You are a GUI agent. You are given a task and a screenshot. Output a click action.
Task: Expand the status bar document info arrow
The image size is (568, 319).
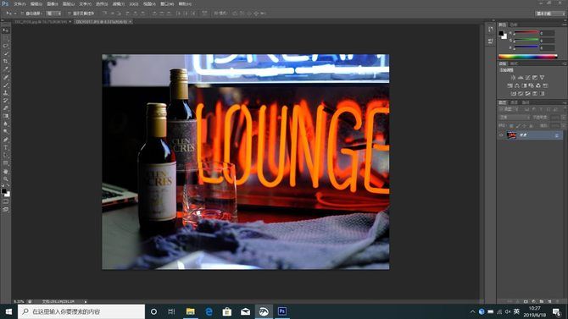pyautogui.click(x=86, y=301)
